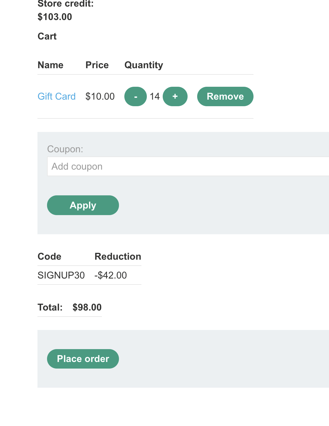Click the quantity value 14
This screenshot has width=329, height=426.
[155, 97]
